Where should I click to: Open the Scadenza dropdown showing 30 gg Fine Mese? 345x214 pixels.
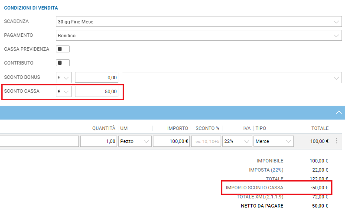(199, 22)
